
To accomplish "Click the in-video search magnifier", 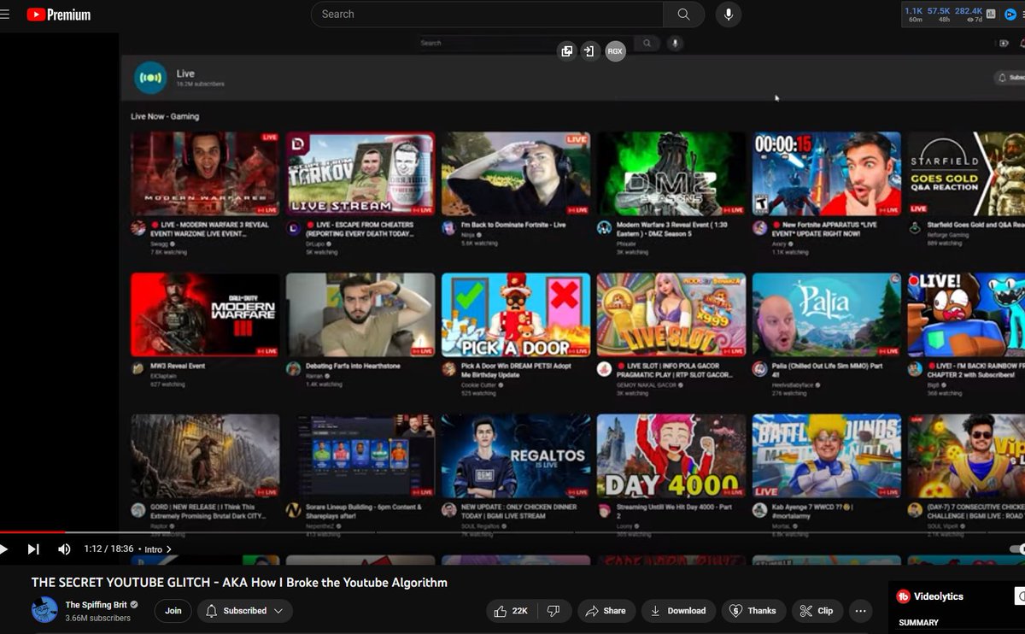I will pyautogui.click(x=647, y=43).
